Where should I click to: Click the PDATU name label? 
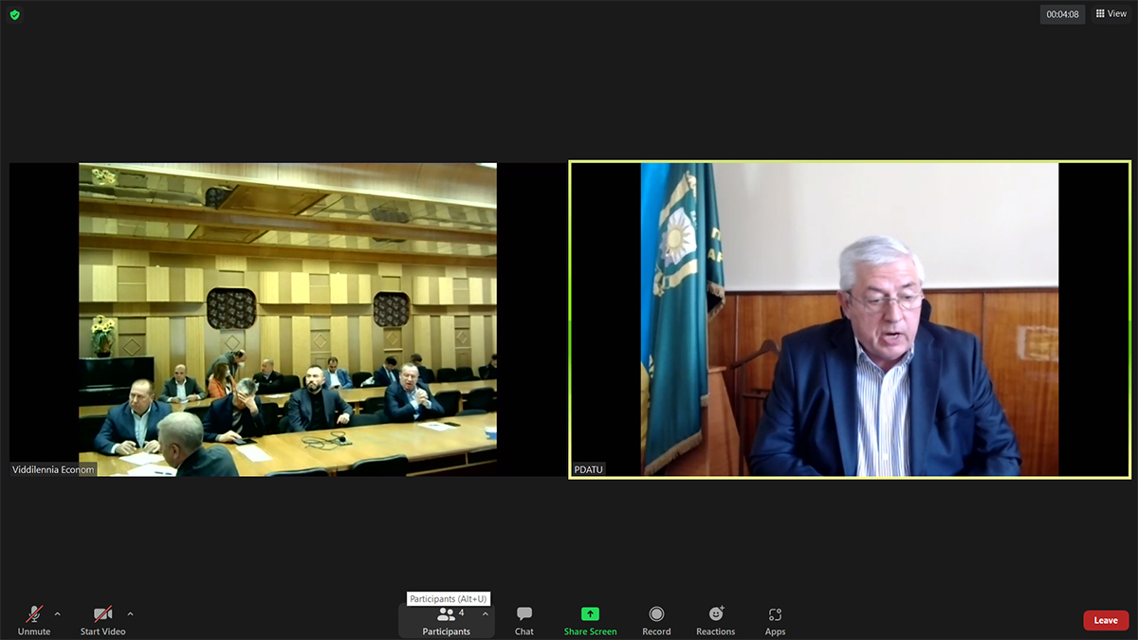(589, 469)
